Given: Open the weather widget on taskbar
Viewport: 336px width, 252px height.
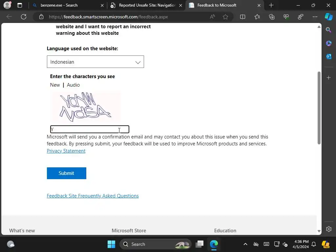Looking at the screenshot, I should point(10,244).
